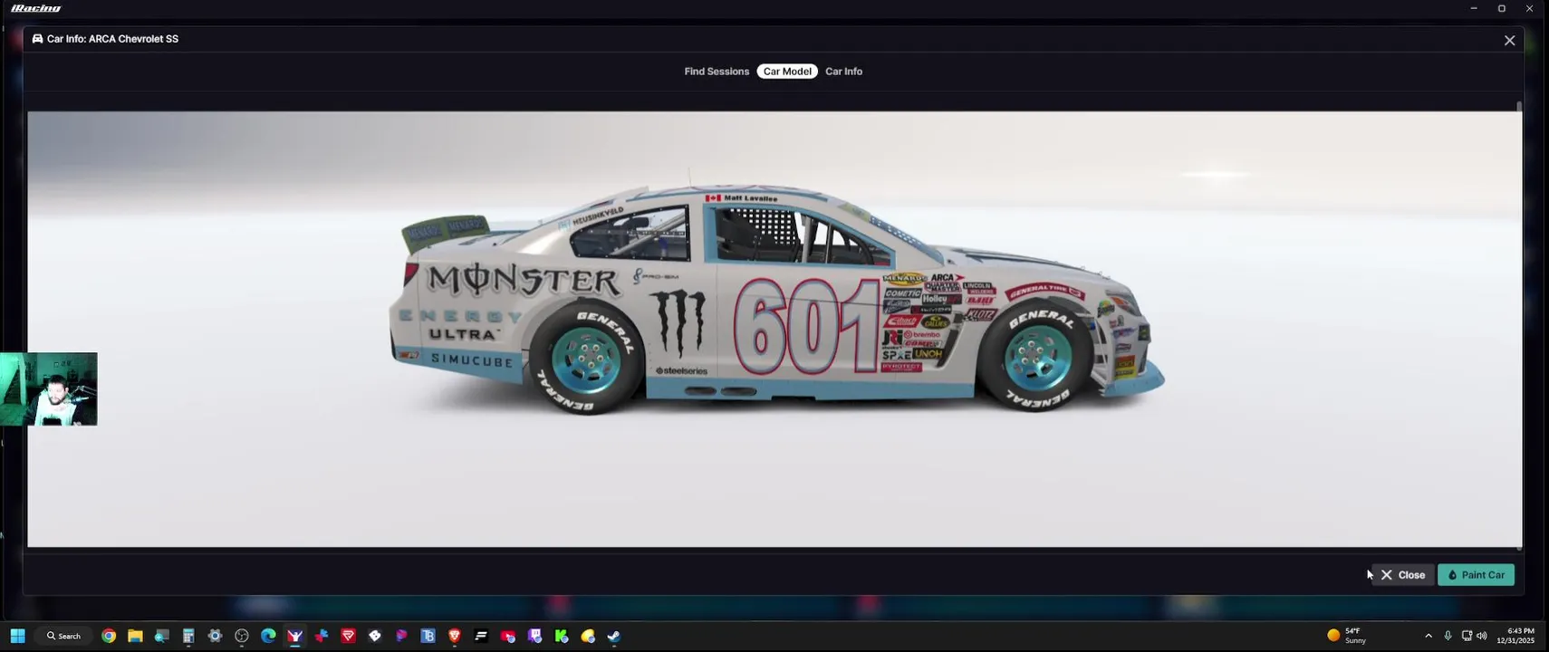Open the clock showing 6:43 PM
Viewport: 1549px width, 652px height.
[x=1515, y=636]
